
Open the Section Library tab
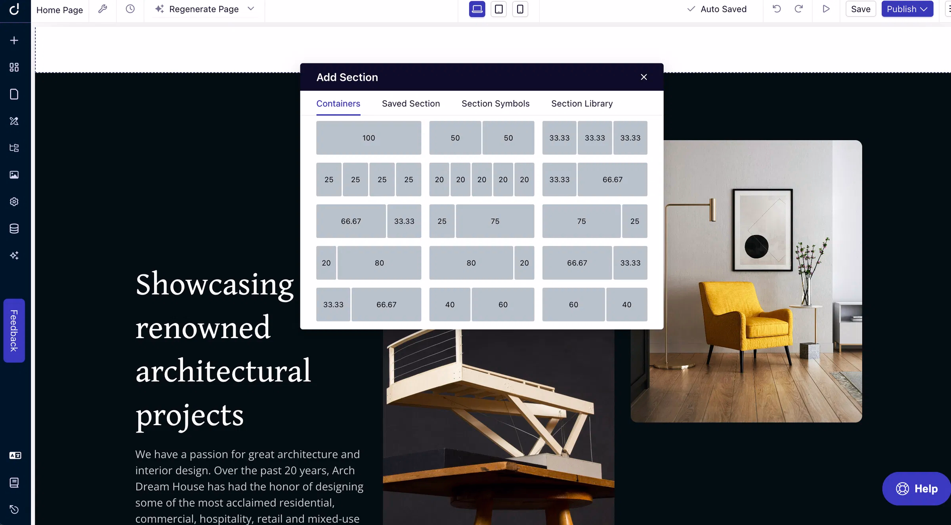pos(582,103)
